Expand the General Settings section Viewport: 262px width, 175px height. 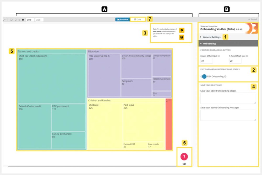point(211,37)
